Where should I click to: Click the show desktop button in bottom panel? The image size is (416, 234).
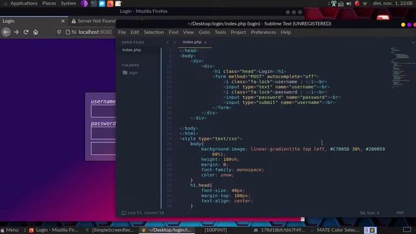407,229
